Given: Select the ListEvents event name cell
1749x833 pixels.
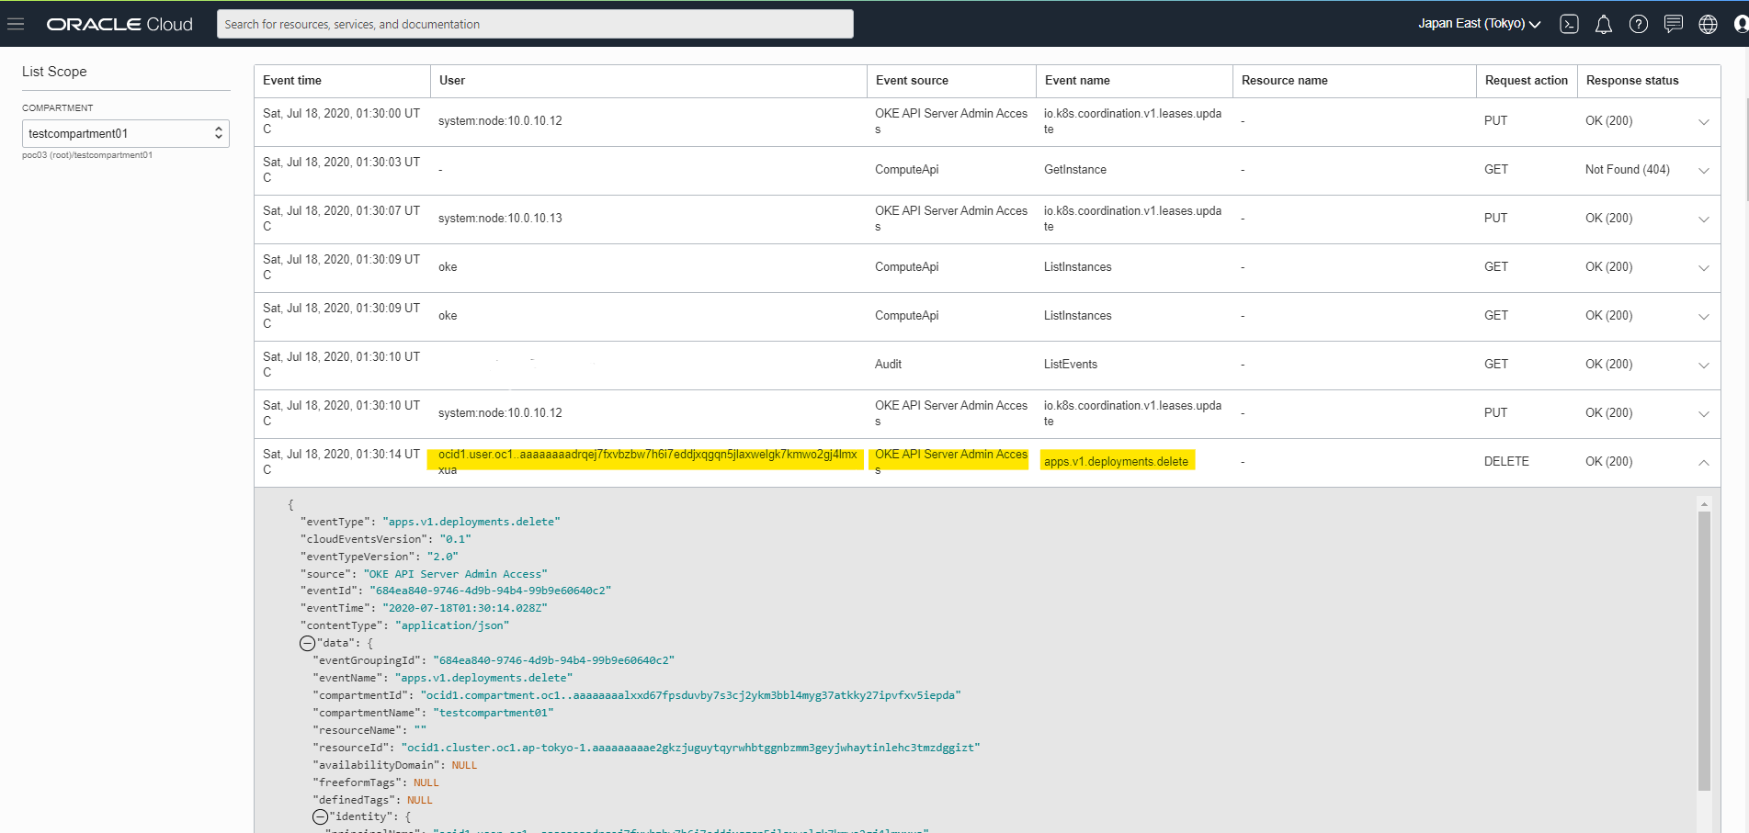Looking at the screenshot, I should pyautogui.click(x=1071, y=365).
